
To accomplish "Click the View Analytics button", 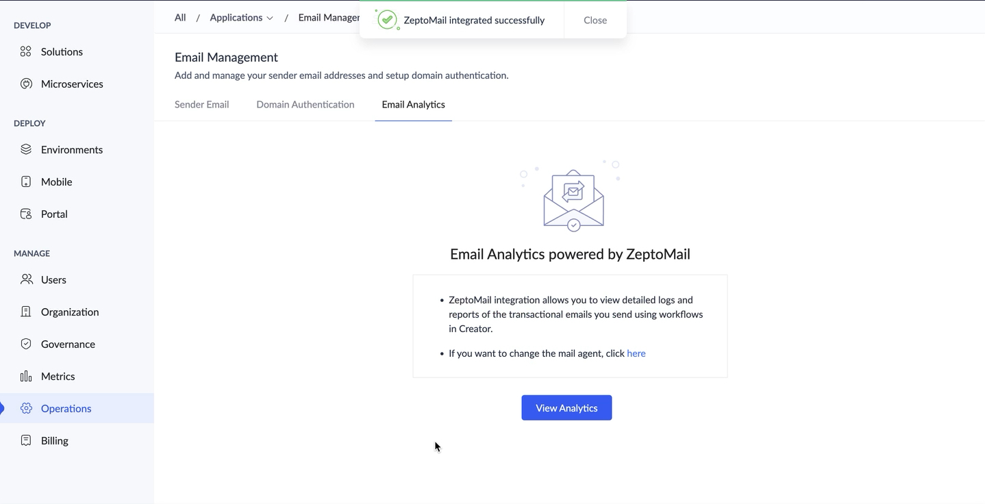I will 566,407.
